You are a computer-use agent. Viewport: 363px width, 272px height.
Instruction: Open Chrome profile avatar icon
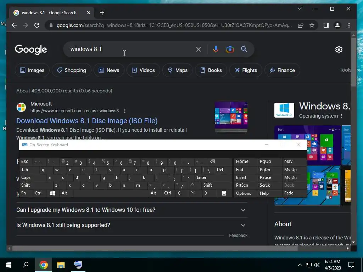pos(337,25)
